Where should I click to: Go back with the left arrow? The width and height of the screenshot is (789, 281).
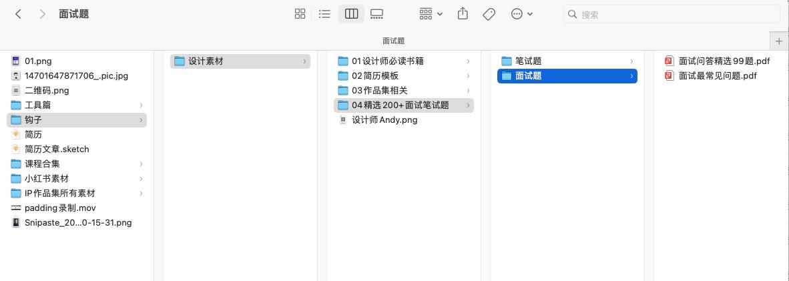(x=18, y=14)
